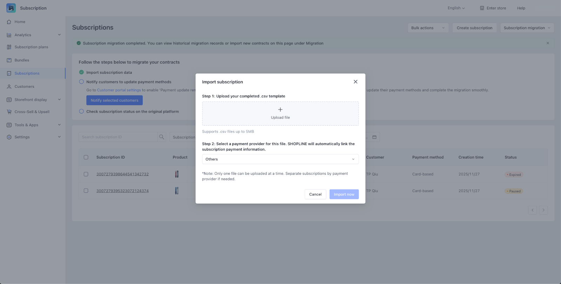Expand the English language dropdown
This screenshot has width=561, height=284.
coord(456,8)
